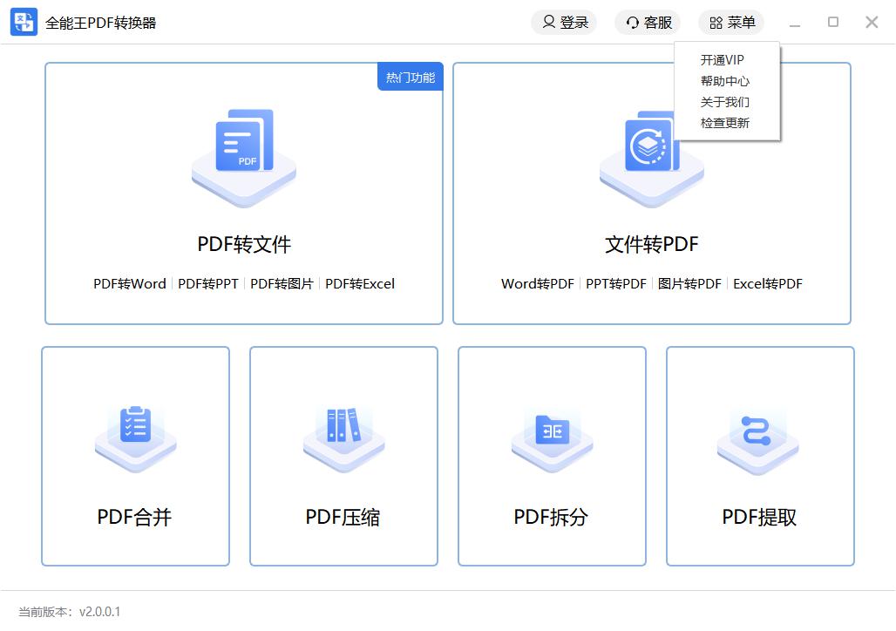Image resolution: width=896 pixels, height=631 pixels.
Task: Choose the PDF转PPT option
Action: click(x=208, y=283)
